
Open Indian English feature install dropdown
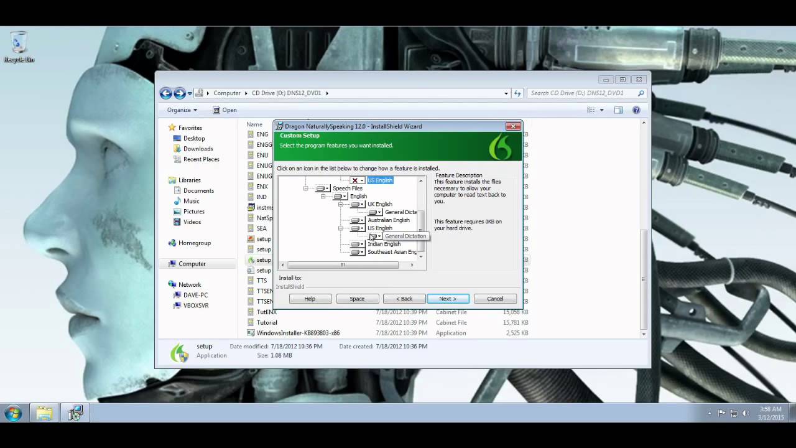coord(358,245)
